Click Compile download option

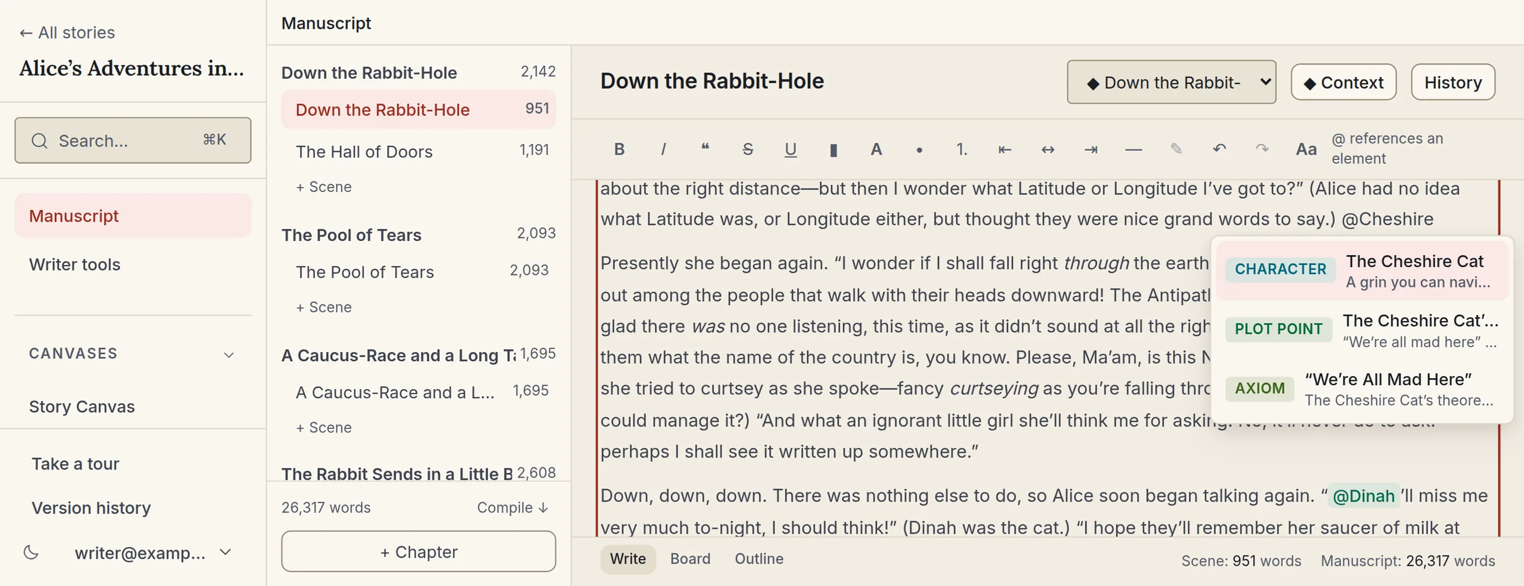point(513,507)
